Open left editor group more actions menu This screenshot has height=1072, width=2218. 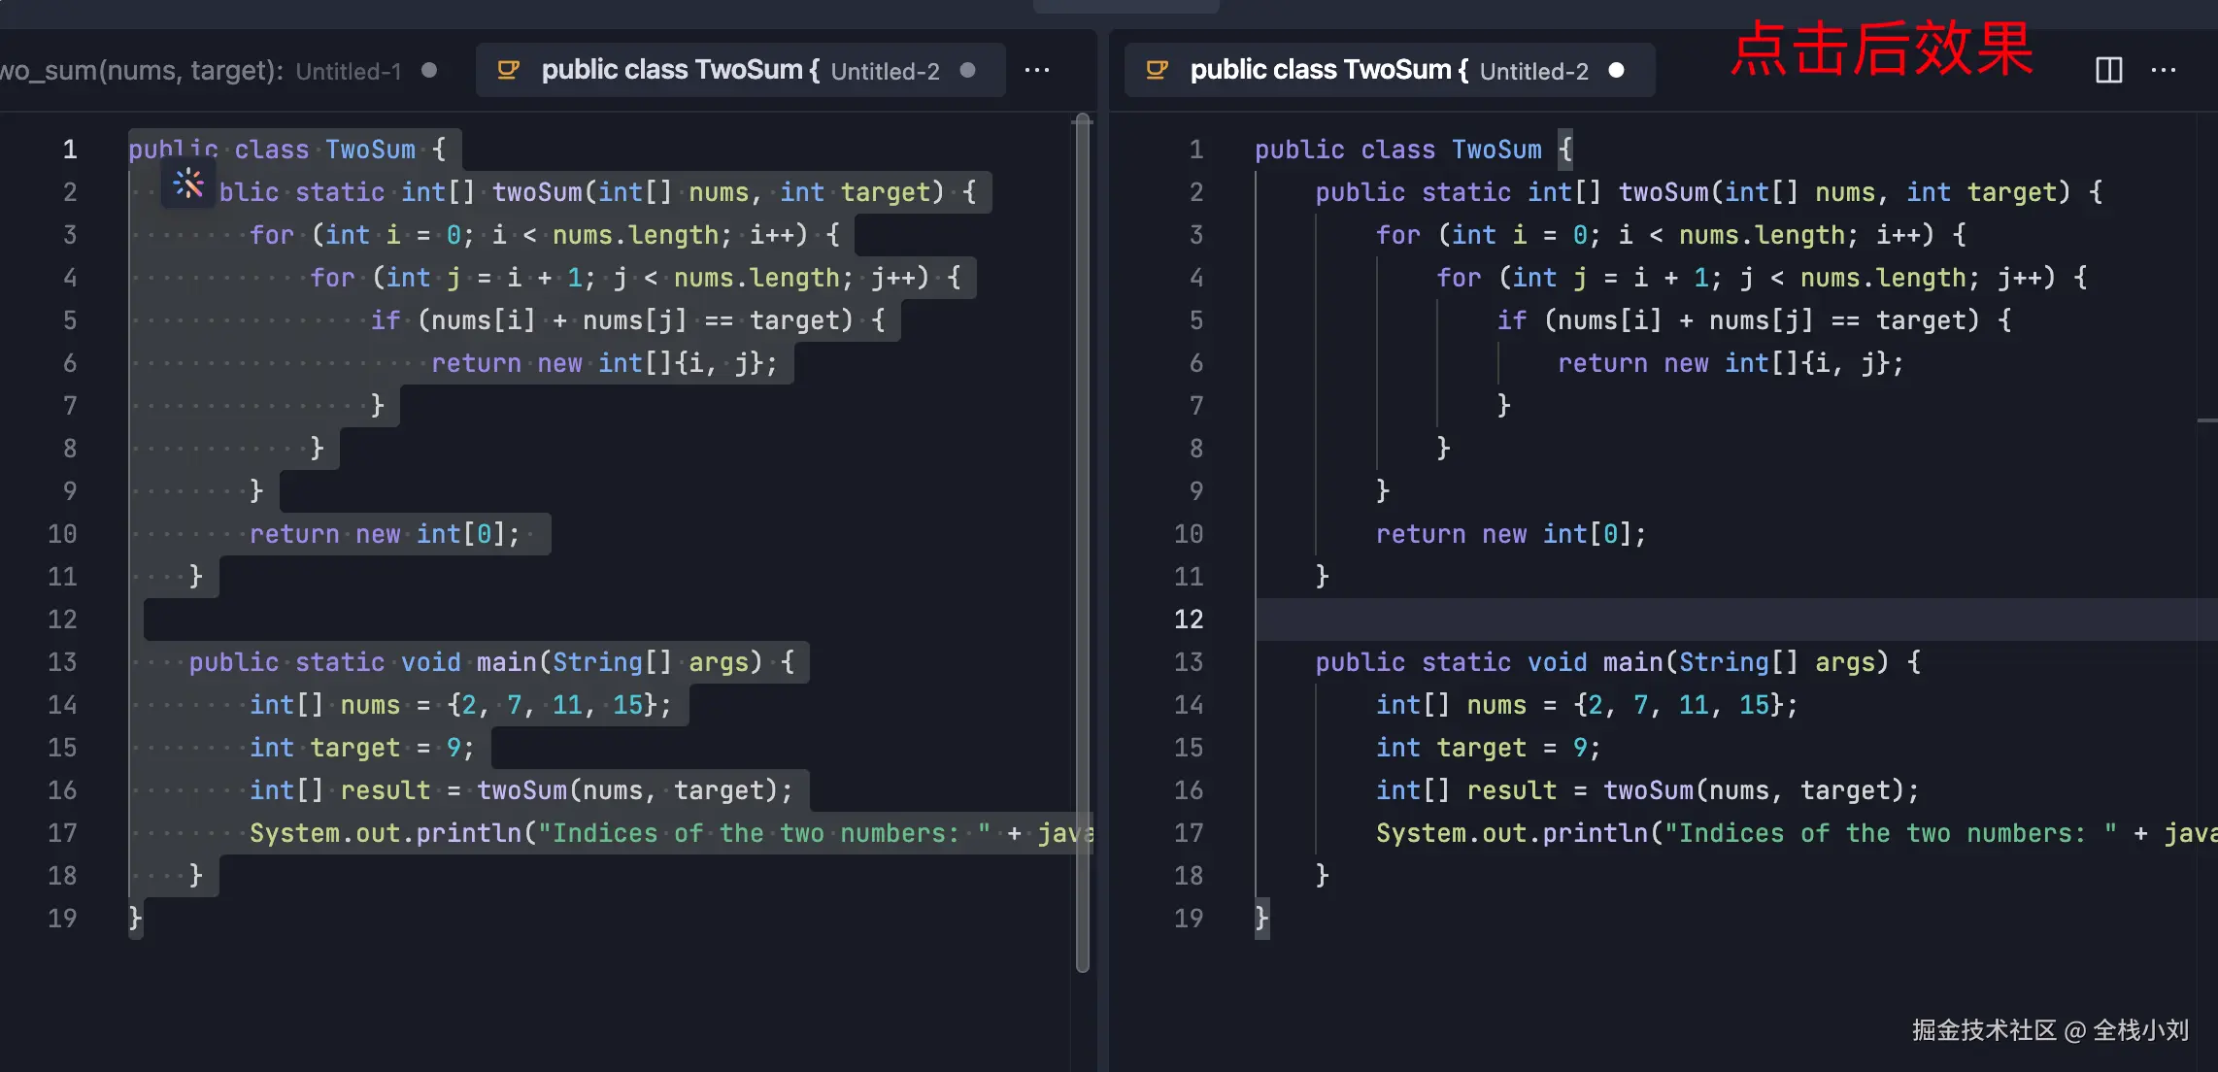pos(1037,70)
